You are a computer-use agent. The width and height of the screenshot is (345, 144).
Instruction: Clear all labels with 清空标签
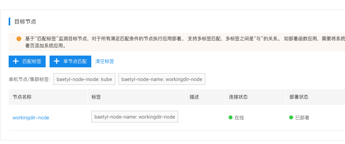105,61
